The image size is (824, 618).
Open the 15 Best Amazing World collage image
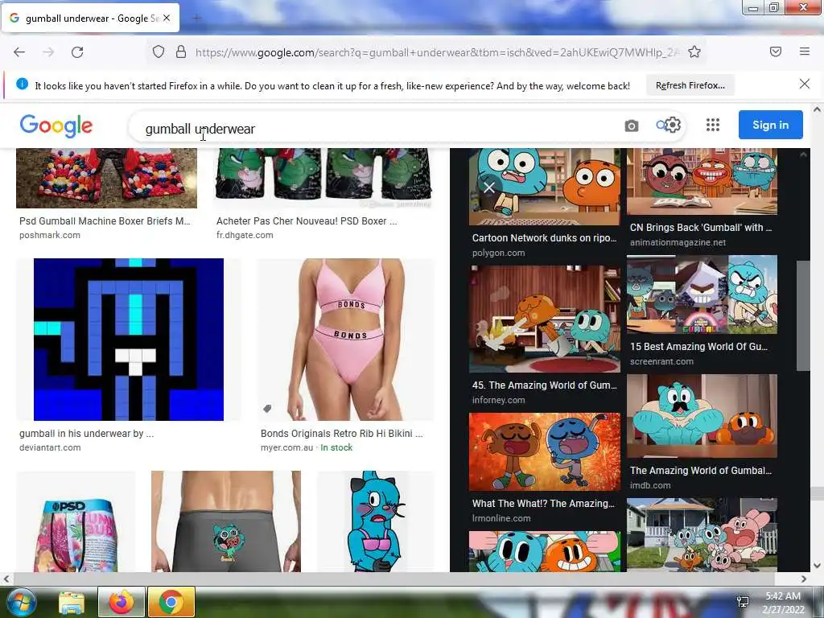[702, 295]
